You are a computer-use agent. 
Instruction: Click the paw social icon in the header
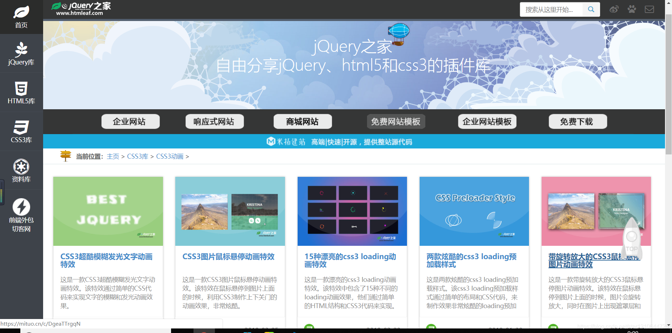pos(631,9)
